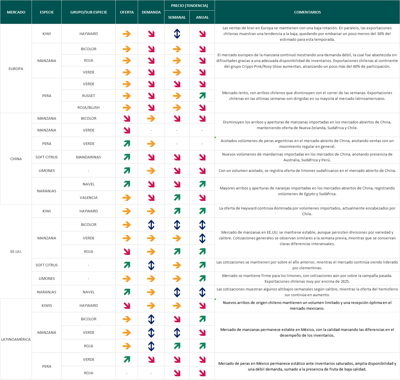This screenshot has width=400, height=380.
Task: Click the ANUAL red arrow for Latinoamérica Pera Roja
Action: (202, 373)
